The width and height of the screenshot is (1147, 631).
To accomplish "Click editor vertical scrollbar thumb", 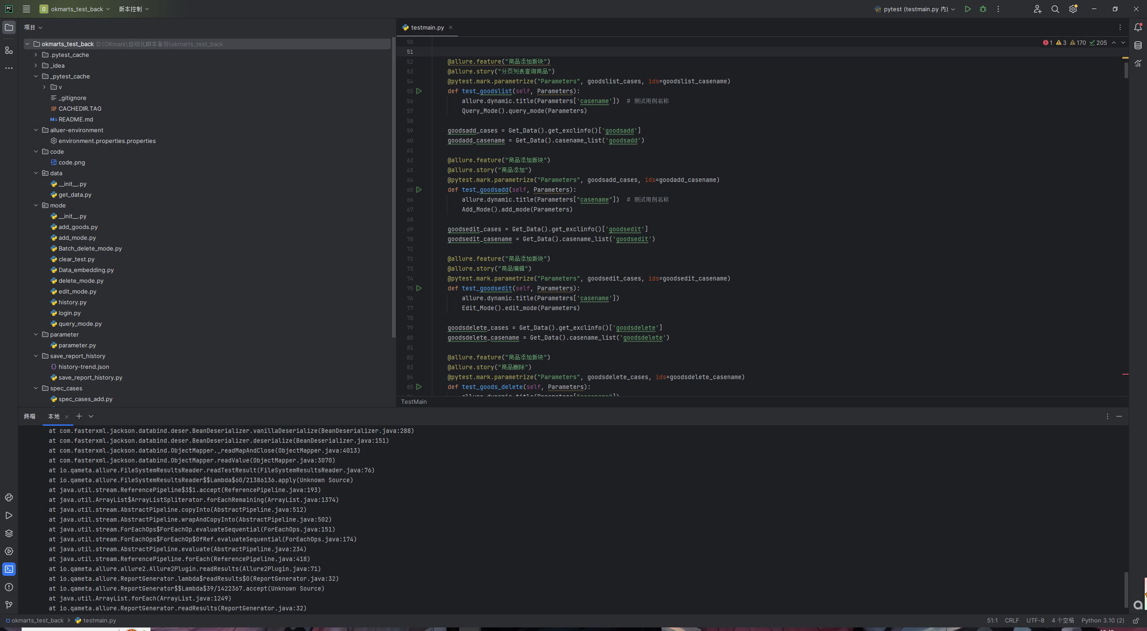I will [x=1126, y=70].
